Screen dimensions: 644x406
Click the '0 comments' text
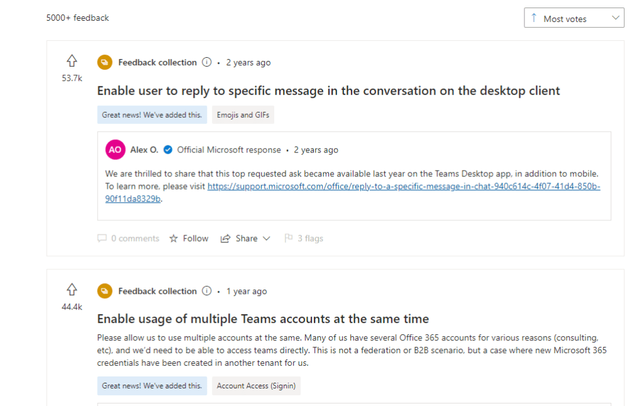point(135,239)
